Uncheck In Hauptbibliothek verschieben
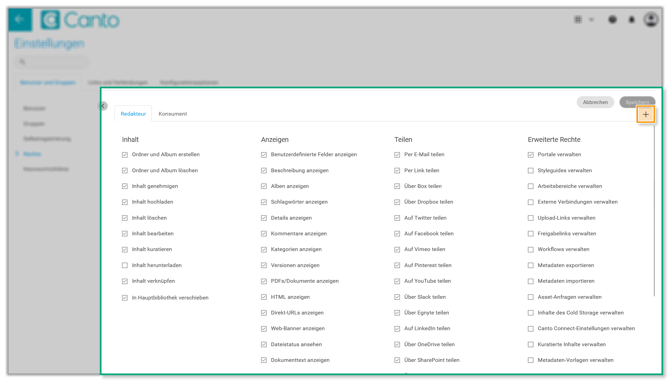Image resolution: width=670 pixels, height=382 pixels. [x=125, y=298]
